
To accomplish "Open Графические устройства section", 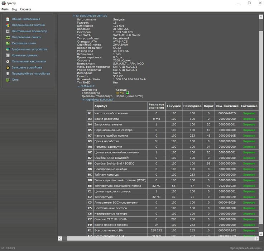I will coord(29,49).
